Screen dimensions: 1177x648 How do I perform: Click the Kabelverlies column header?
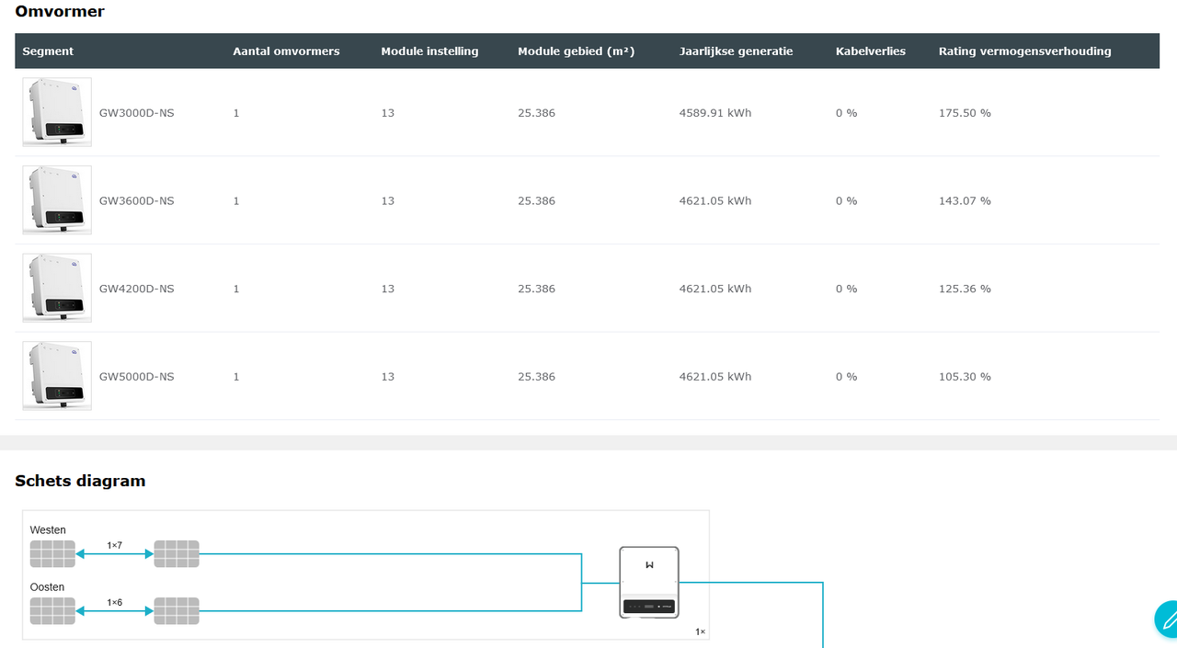(870, 51)
